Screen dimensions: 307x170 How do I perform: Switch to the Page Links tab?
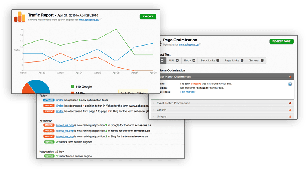234,61
